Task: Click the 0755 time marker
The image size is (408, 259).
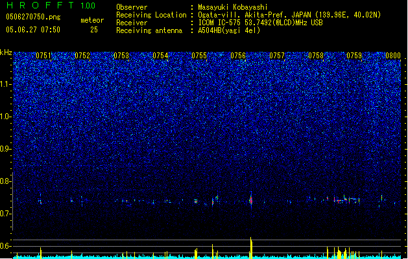Action: point(199,56)
